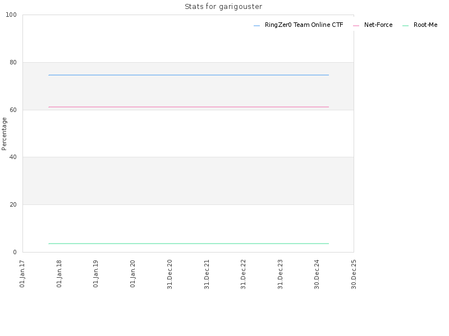
Task: Select the 01.Jan.17 axis date label
Action: 22,273
